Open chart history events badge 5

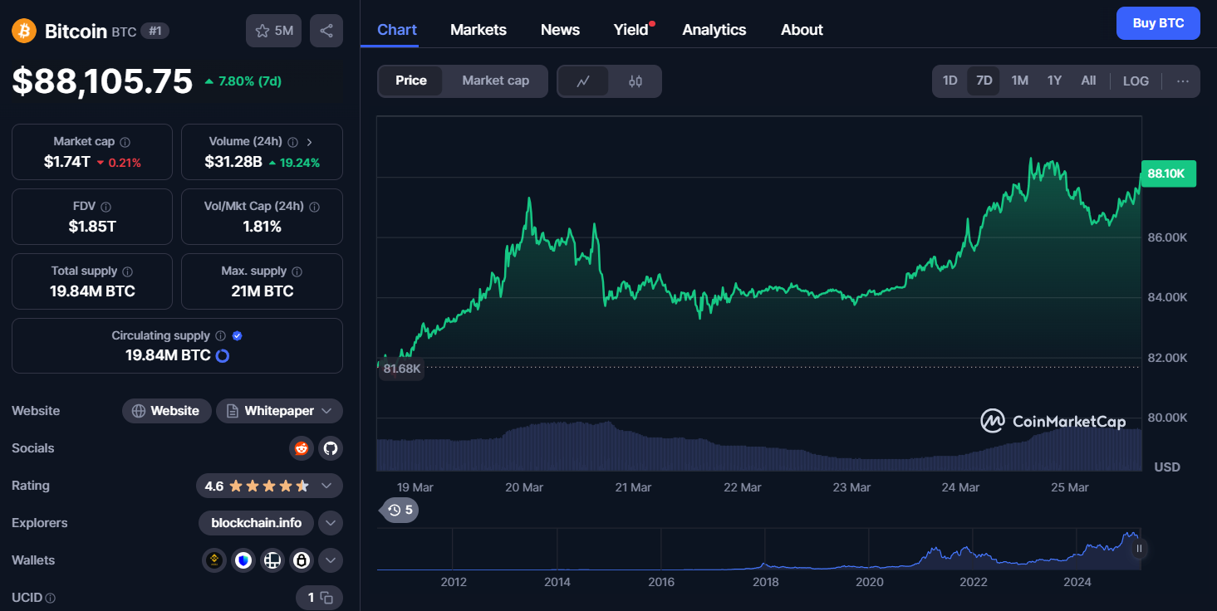400,510
